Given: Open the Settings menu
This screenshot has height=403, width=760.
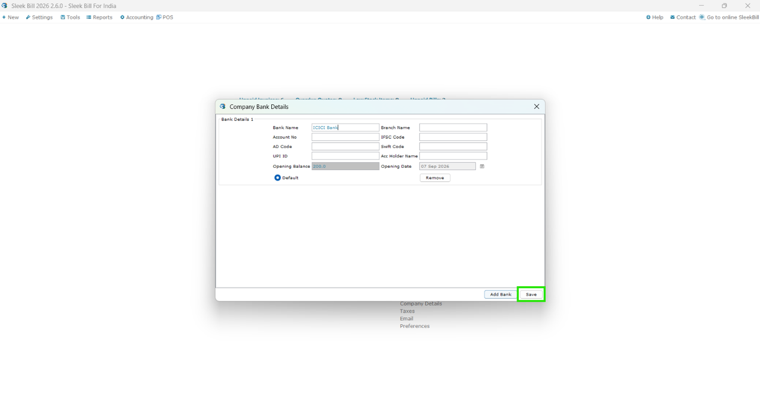Looking at the screenshot, I should point(39,17).
